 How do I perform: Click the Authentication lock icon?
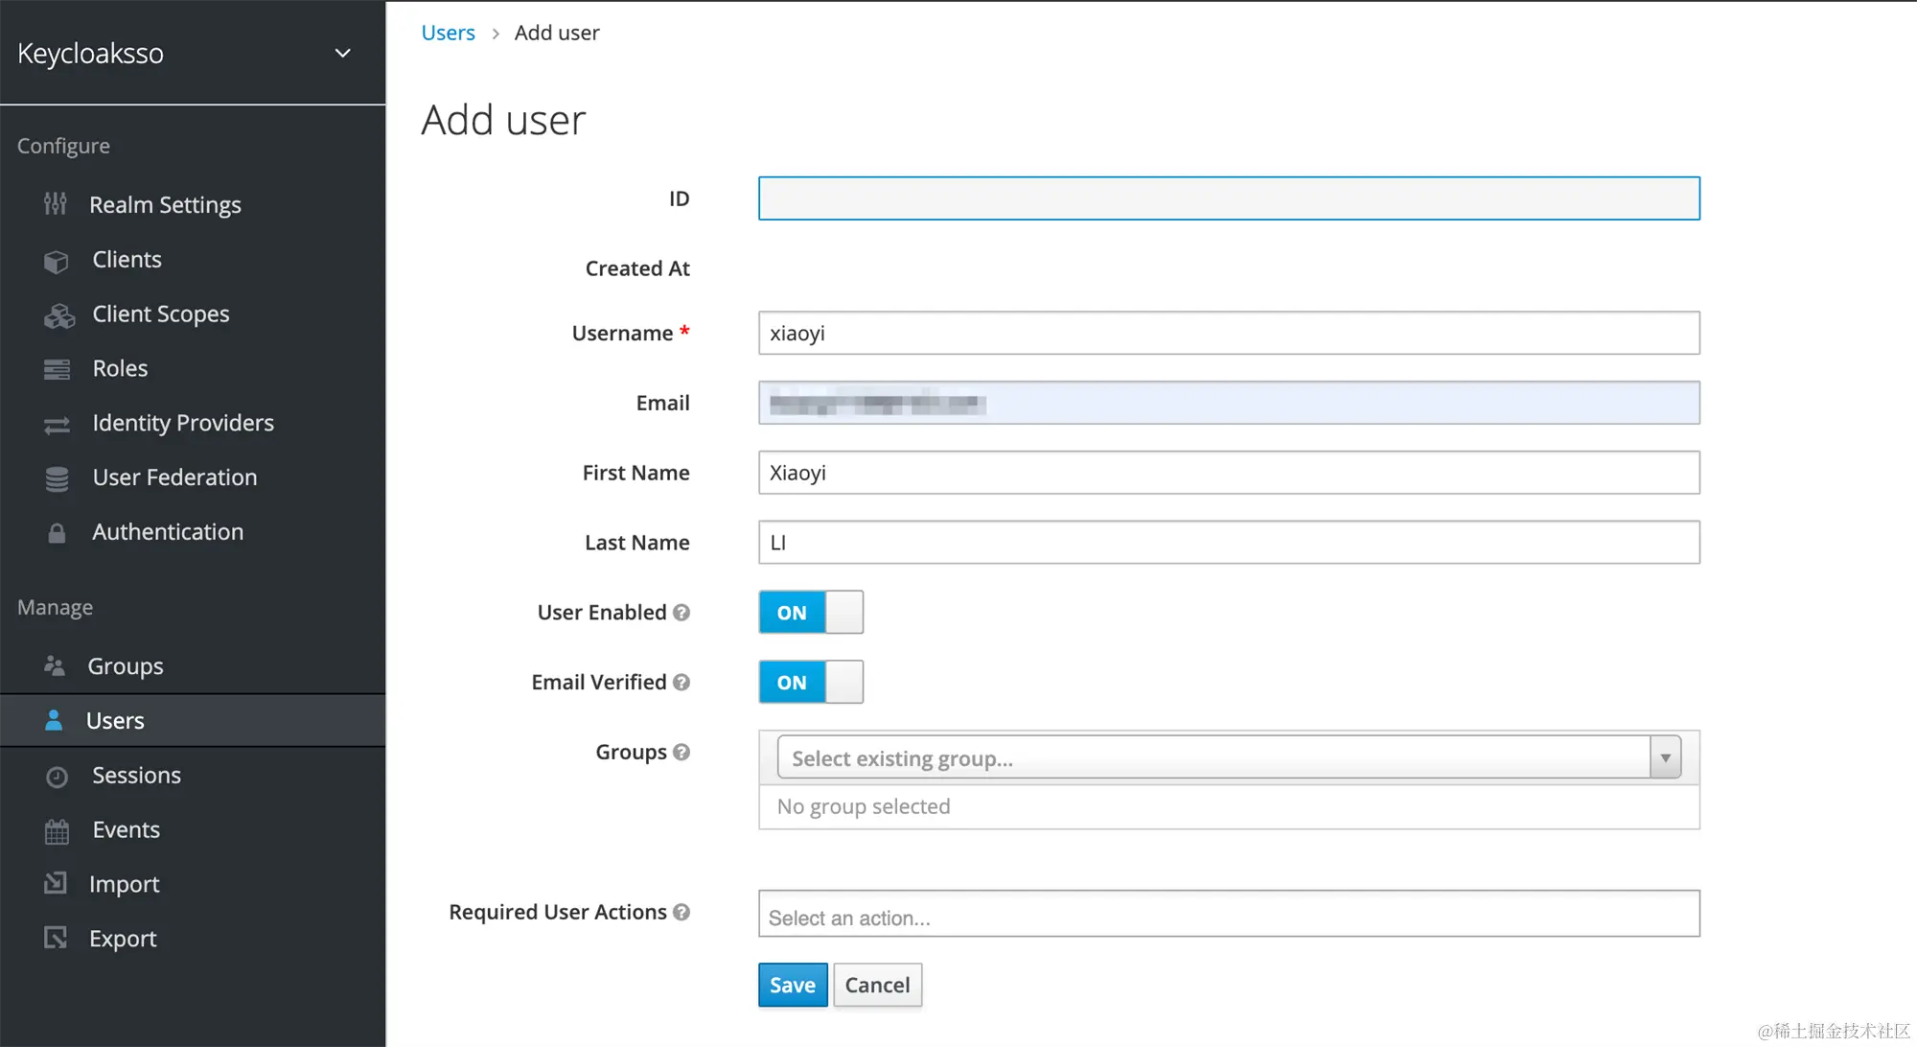[57, 533]
